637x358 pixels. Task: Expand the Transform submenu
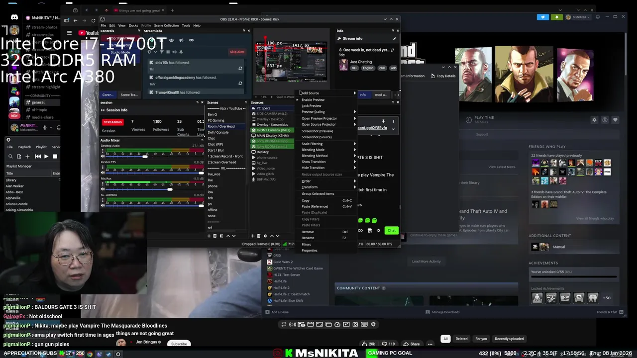coord(326,187)
